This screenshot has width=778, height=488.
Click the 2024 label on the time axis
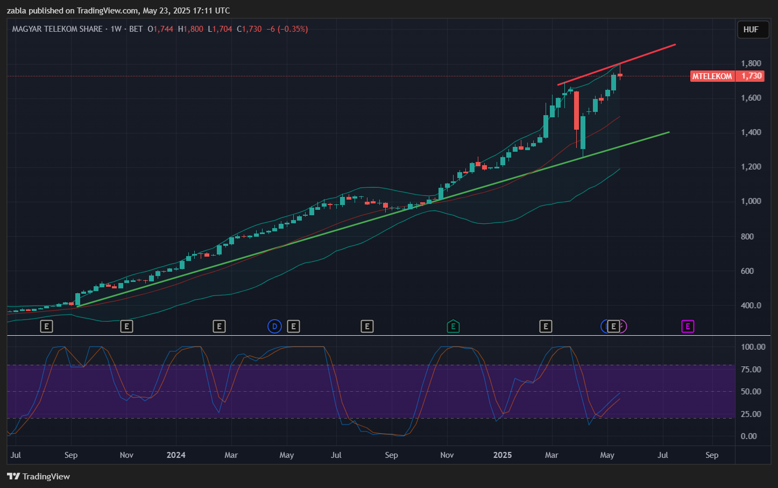point(176,455)
